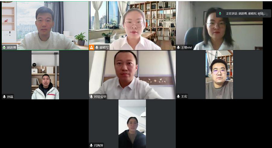Click the microphone icon next to 孙磊
The width and height of the screenshot is (272, 148).
point(4,97)
